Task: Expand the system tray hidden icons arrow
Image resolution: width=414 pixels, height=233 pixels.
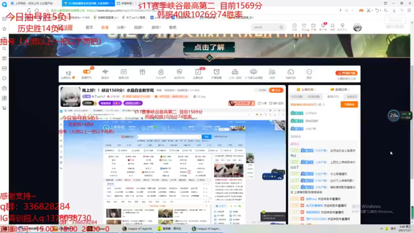Action: (x=381, y=228)
